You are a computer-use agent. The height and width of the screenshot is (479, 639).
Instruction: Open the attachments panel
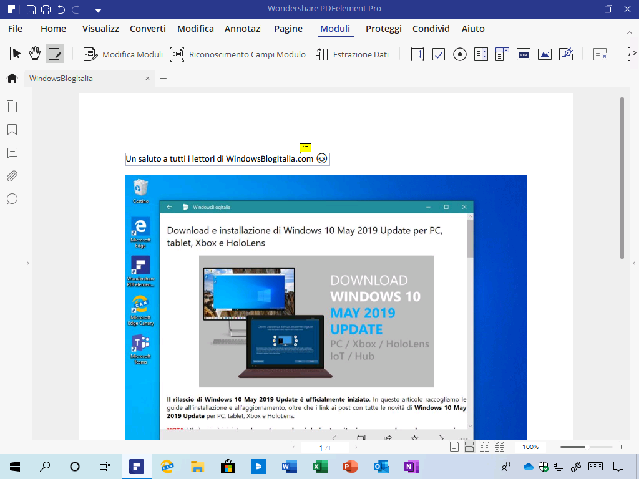[x=12, y=176]
